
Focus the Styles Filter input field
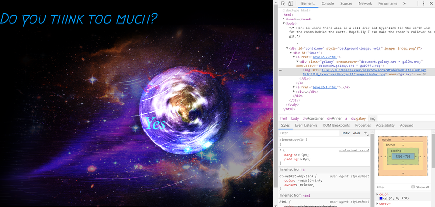click(309, 133)
